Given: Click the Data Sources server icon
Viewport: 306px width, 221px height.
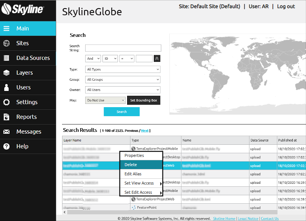Looking at the screenshot, I should [x=7, y=58].
